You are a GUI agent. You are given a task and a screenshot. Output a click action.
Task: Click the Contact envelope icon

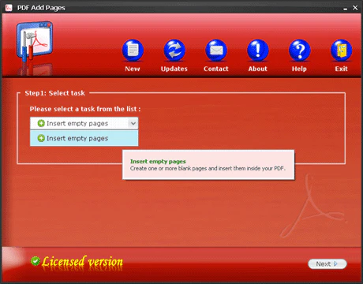click(216, 50)
